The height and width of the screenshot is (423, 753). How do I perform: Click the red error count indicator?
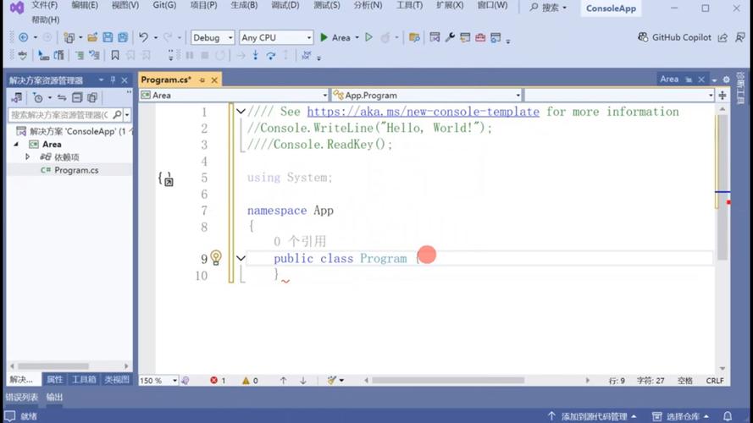[218, 381]
